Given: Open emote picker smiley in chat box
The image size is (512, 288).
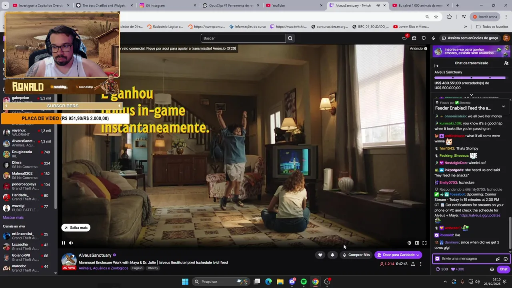Looking at the screenshot, I should [x=506, y=259].
